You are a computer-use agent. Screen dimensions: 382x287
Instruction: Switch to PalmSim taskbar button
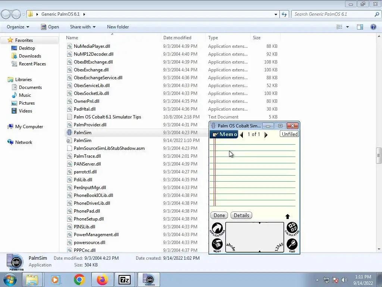coord(149,280)
